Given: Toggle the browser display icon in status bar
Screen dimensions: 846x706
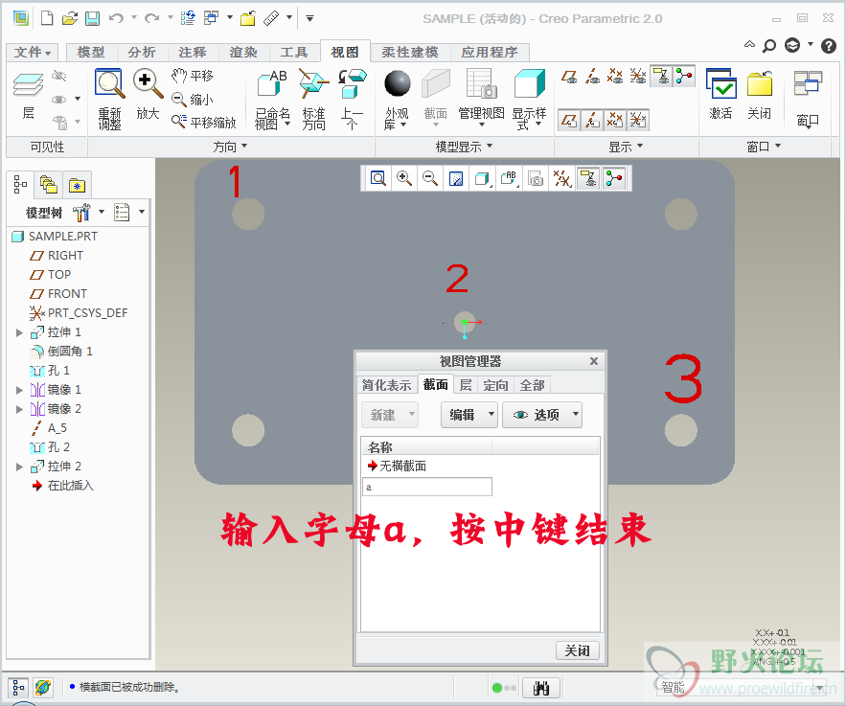Looking at the screenshot, I should click(42, 688).
